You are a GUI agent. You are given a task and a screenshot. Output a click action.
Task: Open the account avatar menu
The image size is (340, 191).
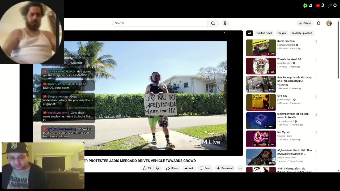click(x=329, y=23)
